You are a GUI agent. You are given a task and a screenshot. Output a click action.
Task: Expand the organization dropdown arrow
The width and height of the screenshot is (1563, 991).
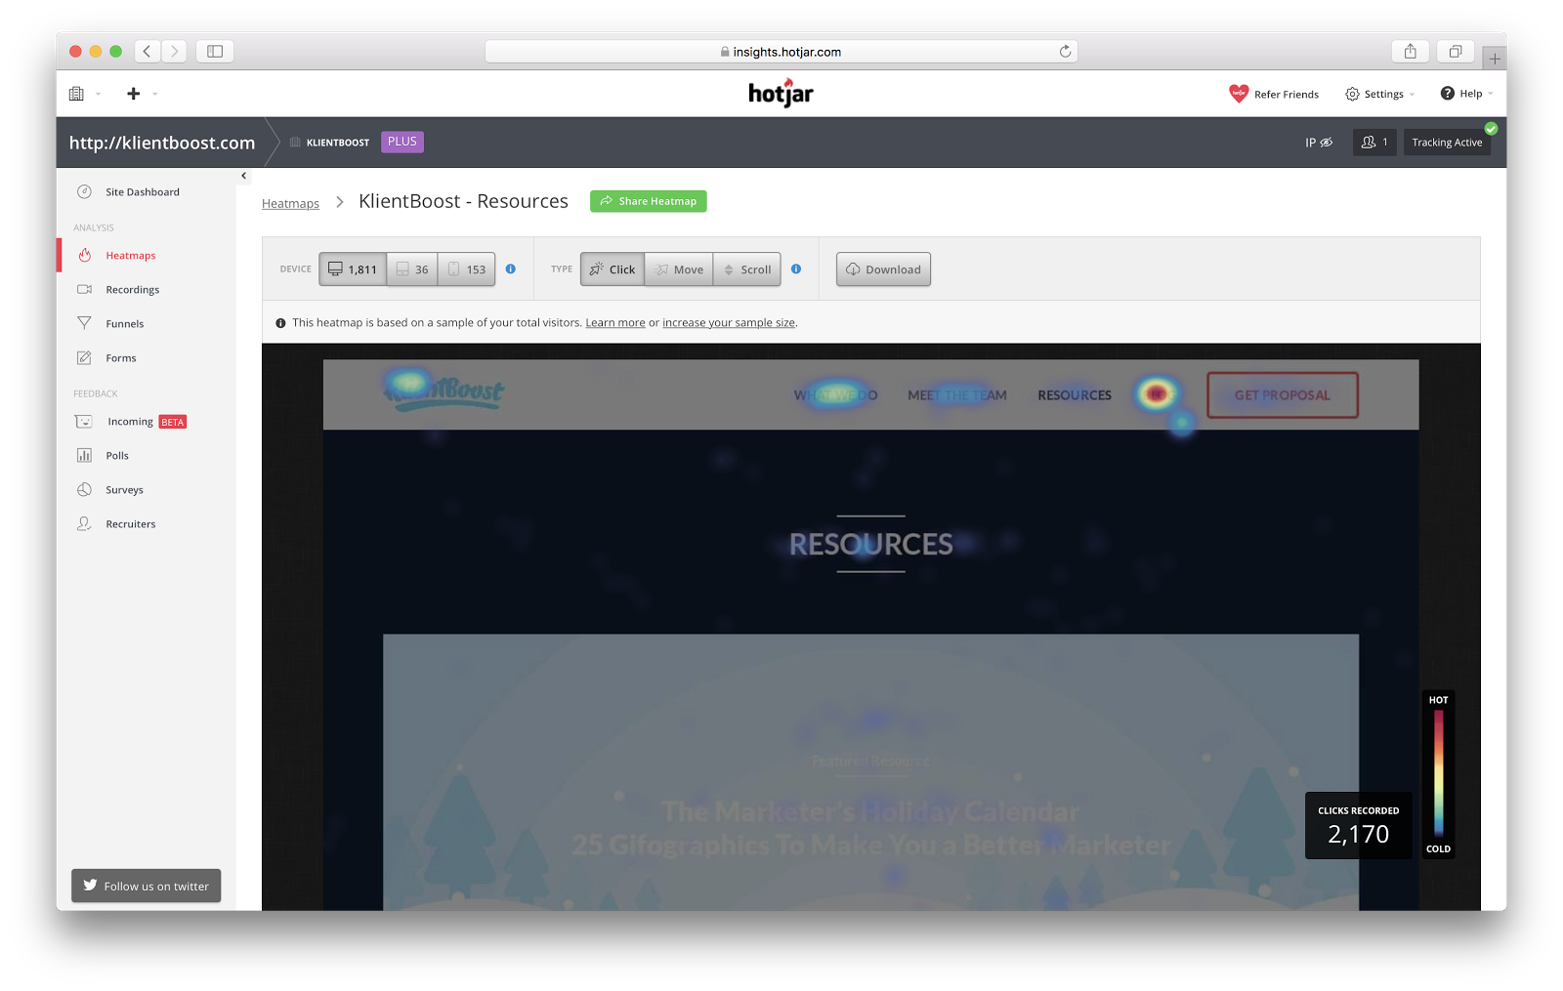[98, 95]
